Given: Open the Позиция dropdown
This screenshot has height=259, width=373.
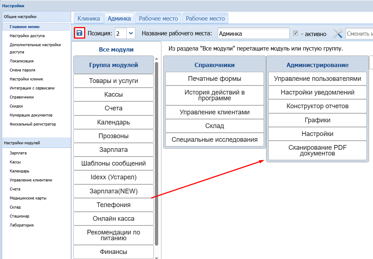Looking at the screenshot, I should click(131, 34).
